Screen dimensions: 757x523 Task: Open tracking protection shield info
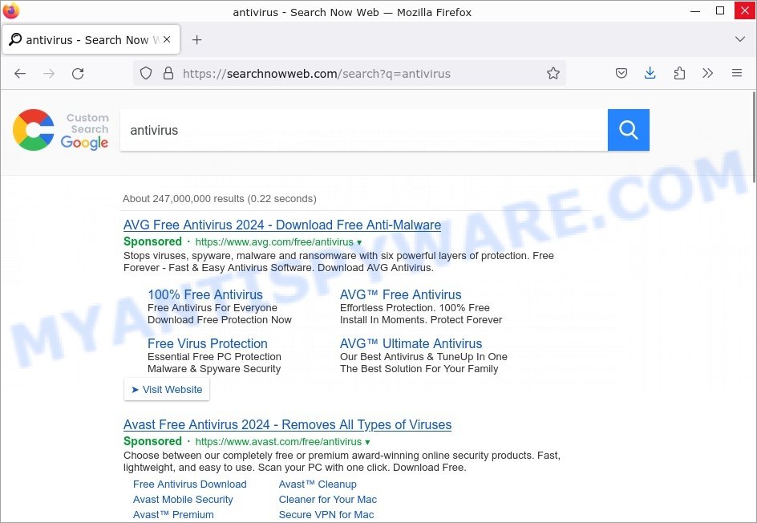146,74
